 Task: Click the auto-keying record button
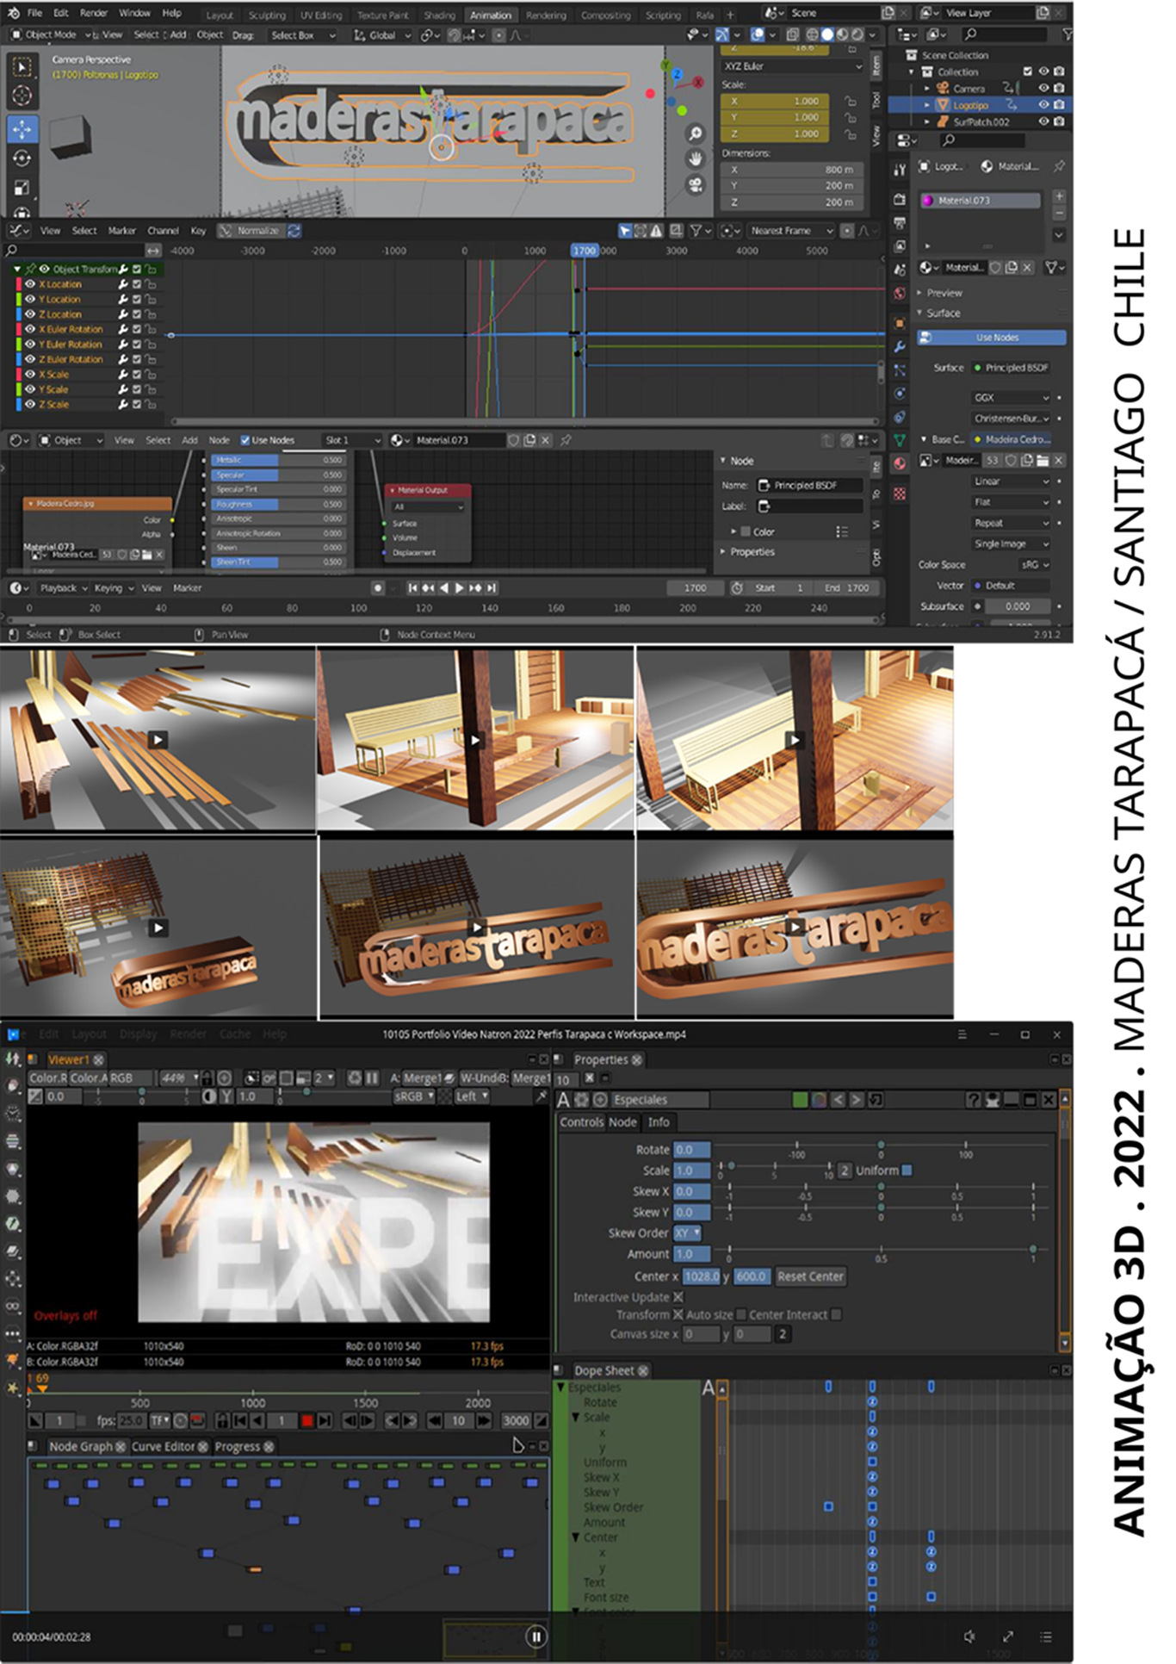coord(378,588)
